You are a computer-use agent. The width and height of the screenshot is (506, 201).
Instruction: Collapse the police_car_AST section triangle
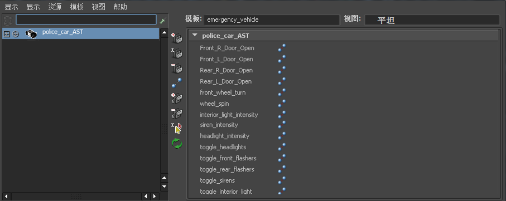click(x=195, y=36)
